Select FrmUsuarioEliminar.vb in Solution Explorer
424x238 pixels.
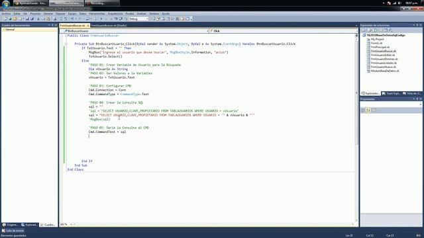tap(384, 59)
